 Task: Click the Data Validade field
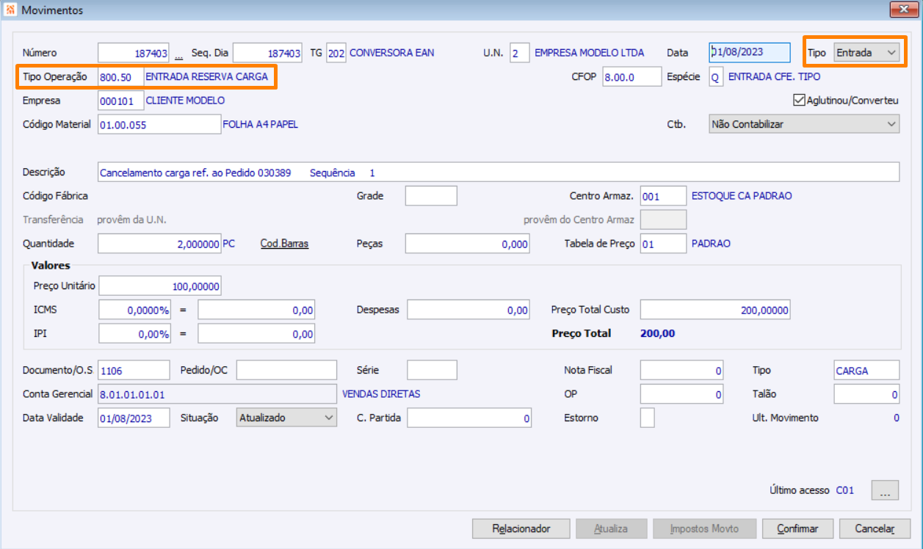pos(134,418)
